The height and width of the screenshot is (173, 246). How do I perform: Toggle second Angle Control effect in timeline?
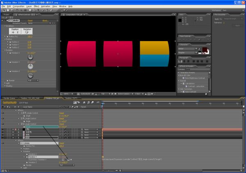click(x=3, y=119)
